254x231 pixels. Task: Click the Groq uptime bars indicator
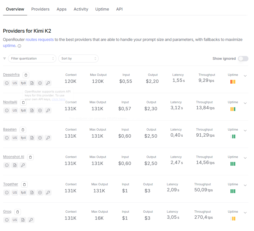click(233, 218)
